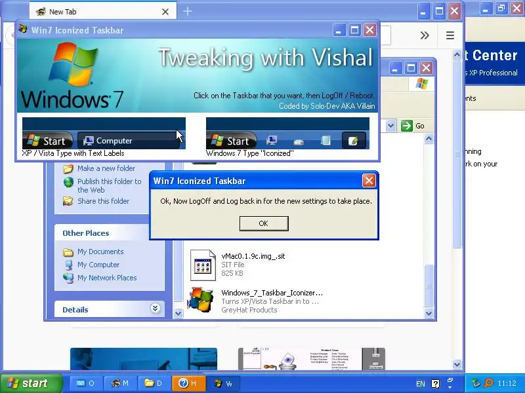The height and width of the screenshot is (393, 525).
Task: Open the Explorer address bar dropdown
Action: pos(390,126)
